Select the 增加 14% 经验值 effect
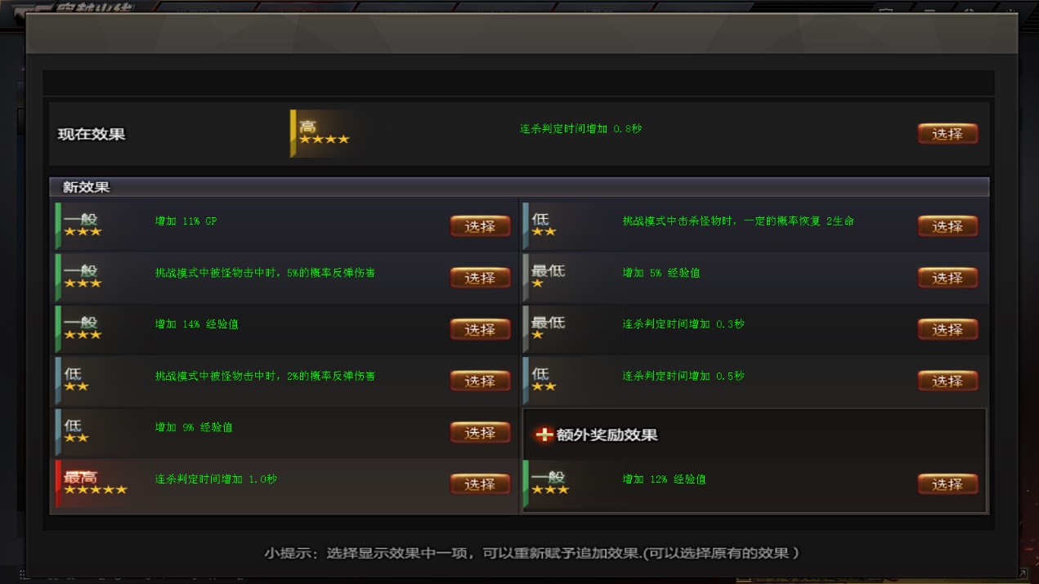 coord(480,329)
